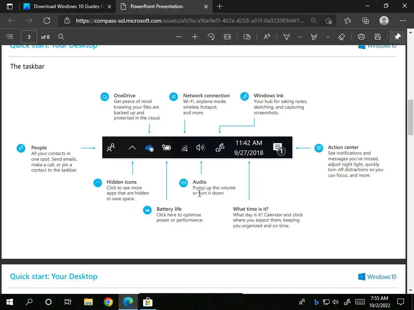Open Edge Settings and more menu

pyautogui.click(x=402, y=21)
